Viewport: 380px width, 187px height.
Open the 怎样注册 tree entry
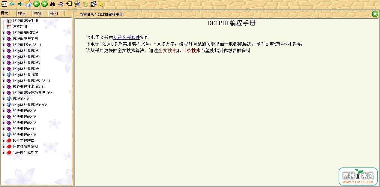click(x=20, y=27)
